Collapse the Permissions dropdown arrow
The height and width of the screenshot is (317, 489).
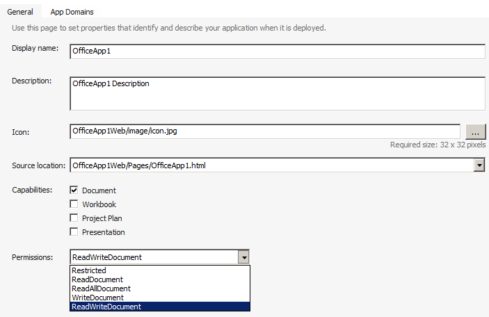(x=243, y=257)
